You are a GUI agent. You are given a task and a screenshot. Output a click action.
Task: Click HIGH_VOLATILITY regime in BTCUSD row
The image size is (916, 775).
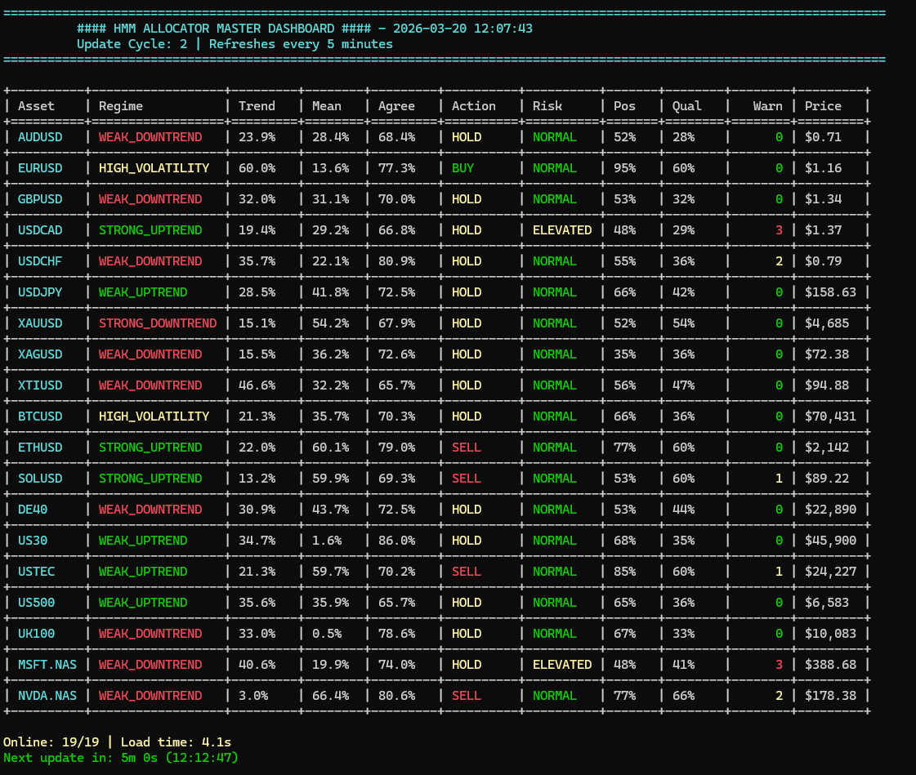(x=154, y=416)
